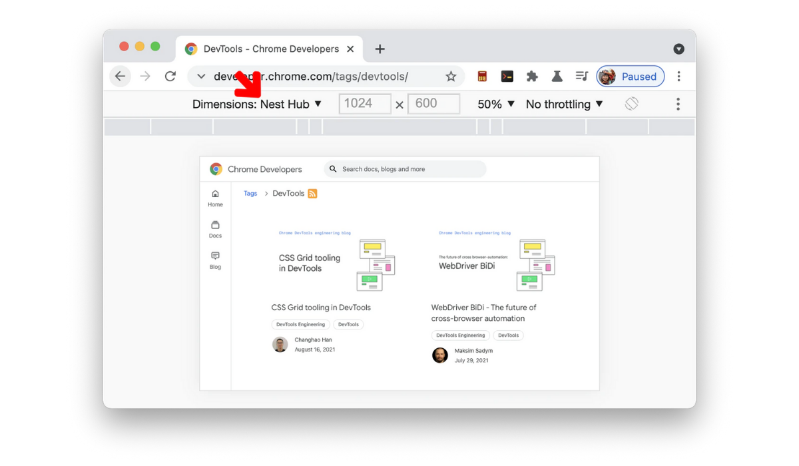
Task: Click the search docs, blogs and more field
Action: coord(405,169)
